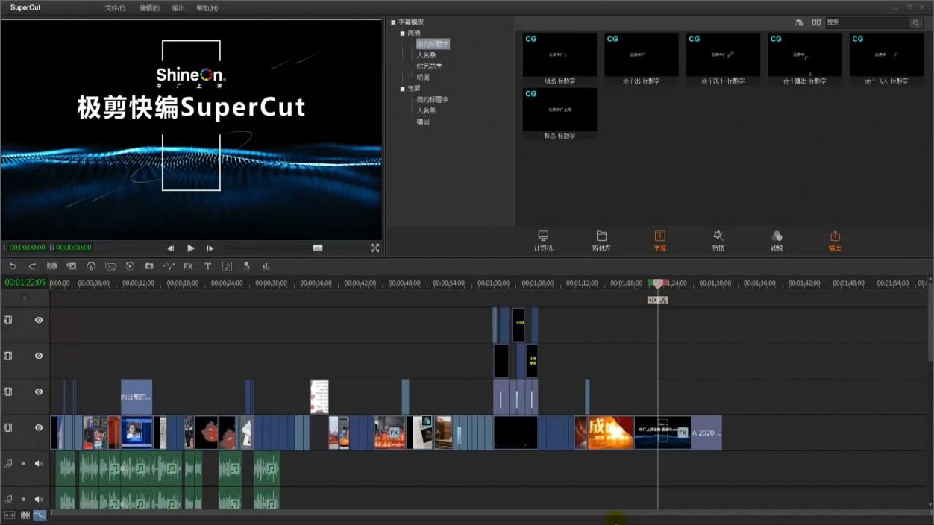Collapse the 宽屏 tree folder
This screenshot has width=934, height=525.
403,89
